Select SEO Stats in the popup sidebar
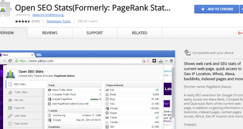Image resolution: width=243 pixels, height=129 pixels. pos(25,84)
